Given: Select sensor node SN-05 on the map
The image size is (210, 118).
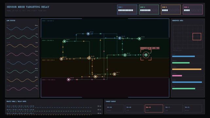Looking at the screenshot, I should coord(61,59).
